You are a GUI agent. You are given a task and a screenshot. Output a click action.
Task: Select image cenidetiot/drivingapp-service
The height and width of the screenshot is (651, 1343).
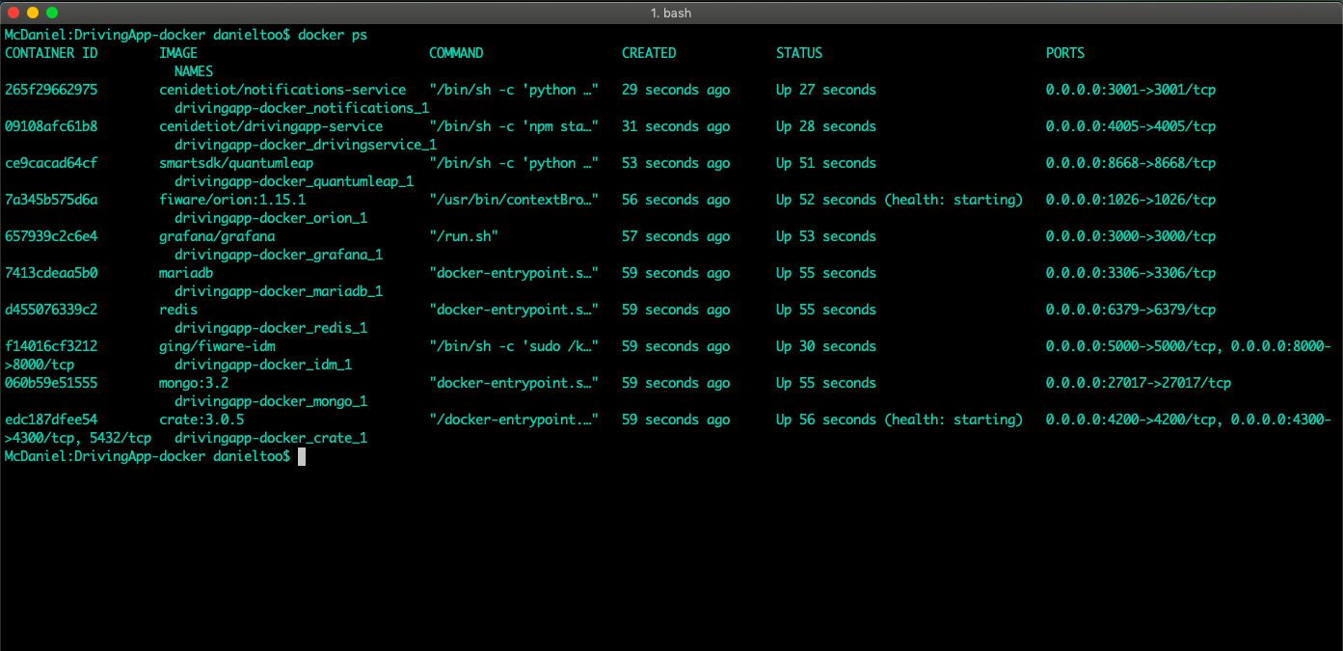pyautogui.click(x=271, y=126)
